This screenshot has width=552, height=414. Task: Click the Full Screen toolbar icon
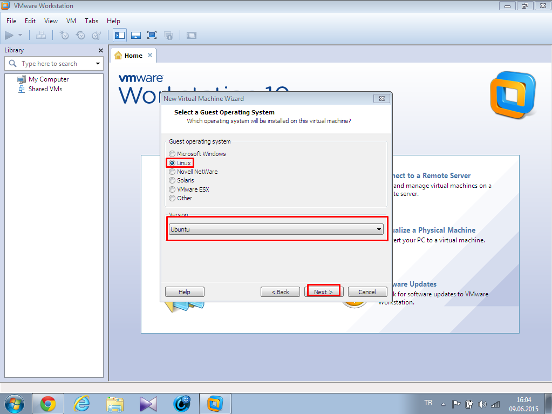tap(152, 35)
